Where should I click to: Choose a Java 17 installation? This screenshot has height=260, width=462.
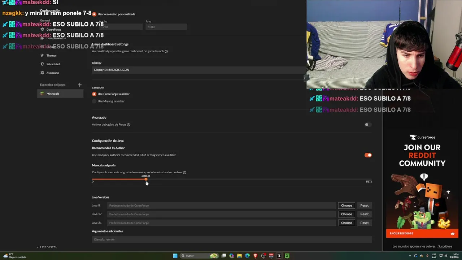346,214
